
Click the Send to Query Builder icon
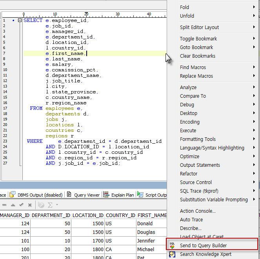point(172,246)
